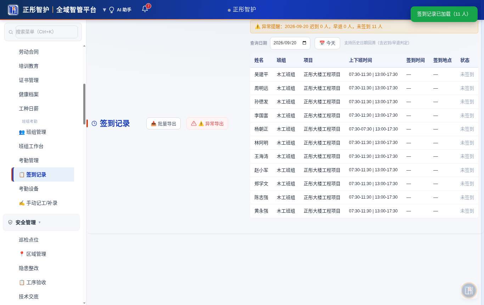Select the row for 吴建平
This screenshot has width=484, height=305.
tap(364, 74)
